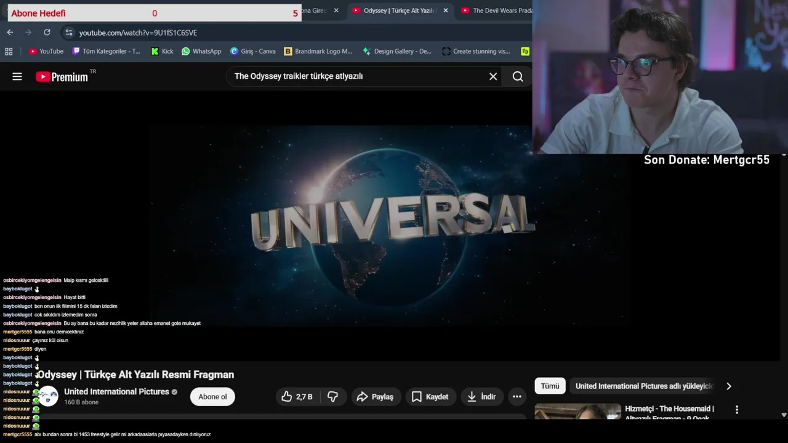This screenshot has width=788, height=443.
Task: Open the apps grid in the bookmarks bar
Action: pos(9,52)
